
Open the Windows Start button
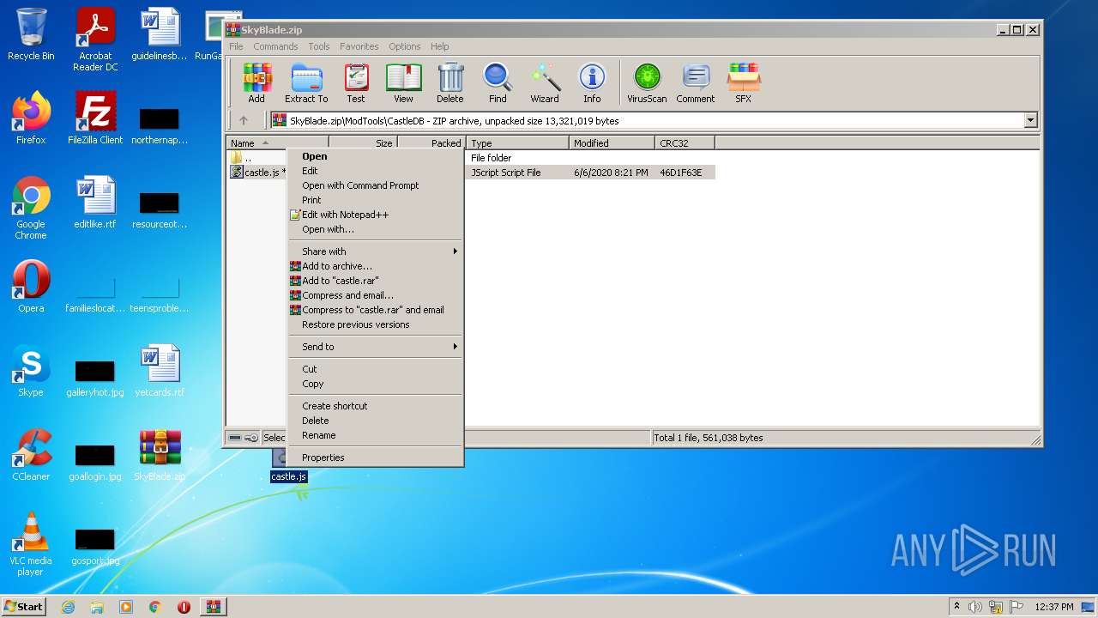23,607
